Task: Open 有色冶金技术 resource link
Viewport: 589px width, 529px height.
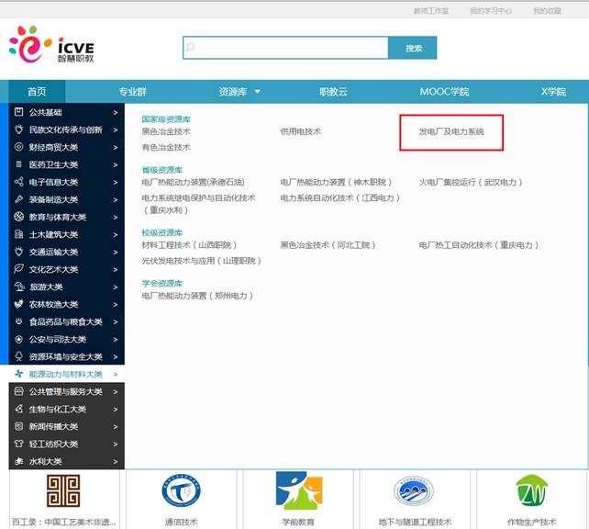Action: [166, 147]
